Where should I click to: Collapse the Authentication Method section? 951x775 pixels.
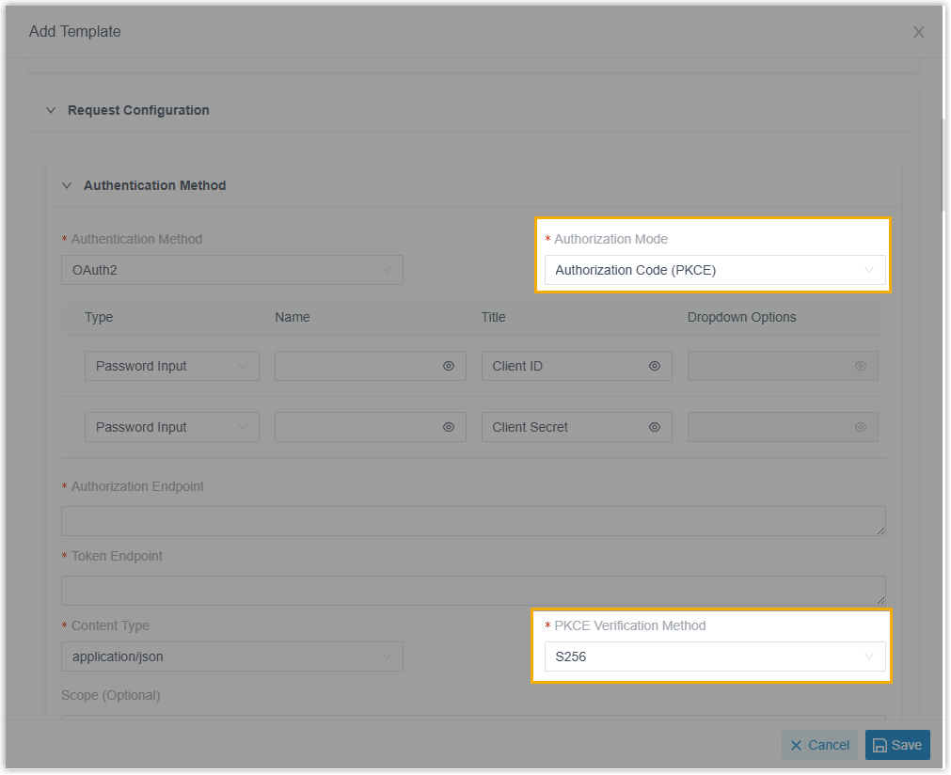67,185
